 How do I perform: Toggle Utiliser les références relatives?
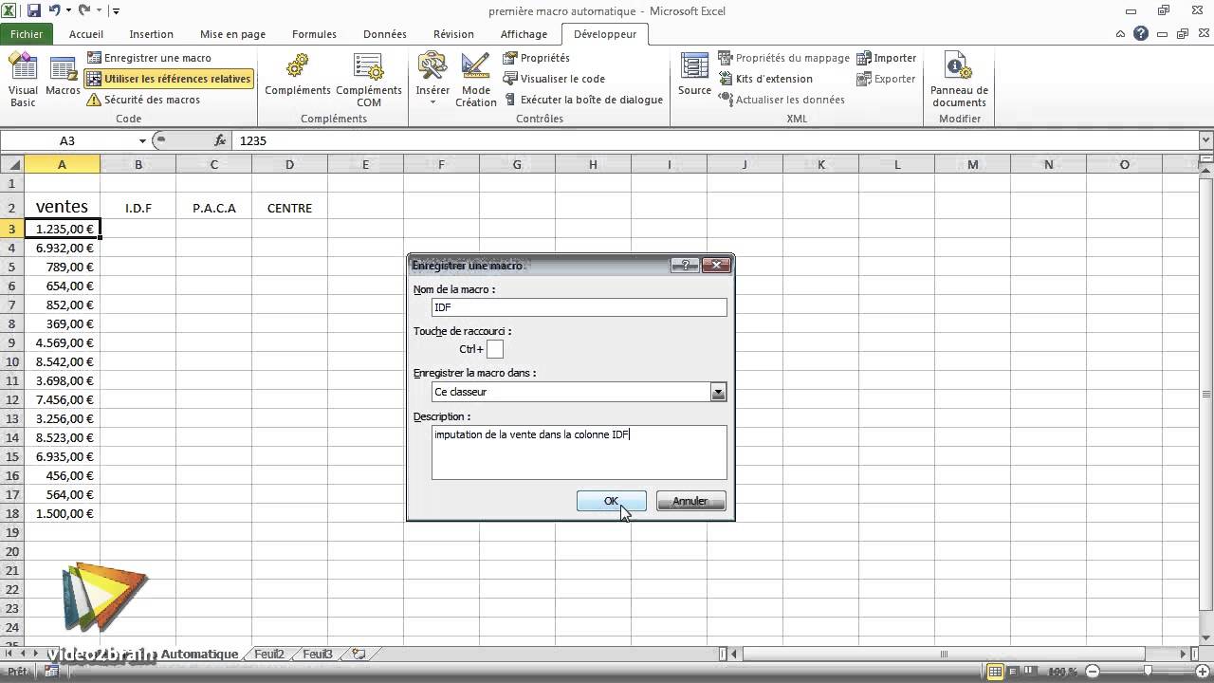tap(169, 79)
